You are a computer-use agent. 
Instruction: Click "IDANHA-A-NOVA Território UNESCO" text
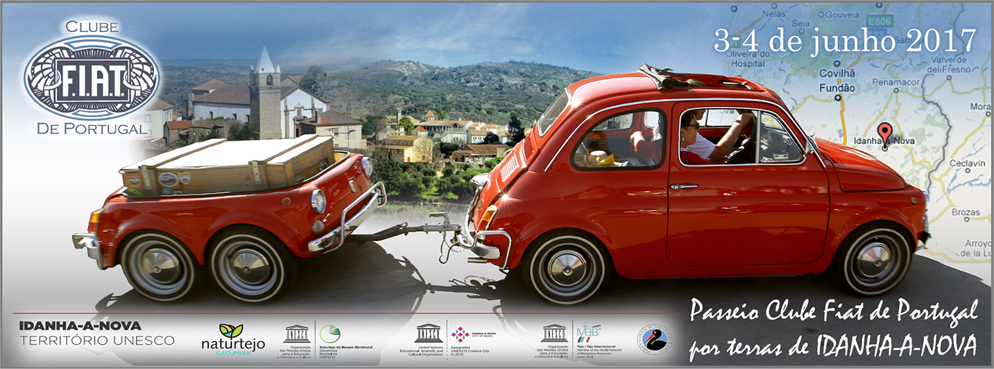(x=97, y=332)
